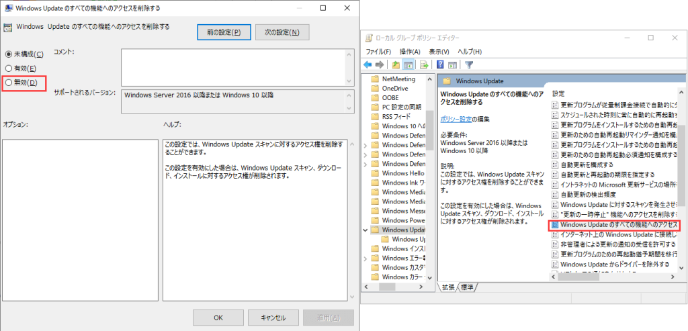
Task: Click inside the コメント text field
Action: [x=232, y=67]
